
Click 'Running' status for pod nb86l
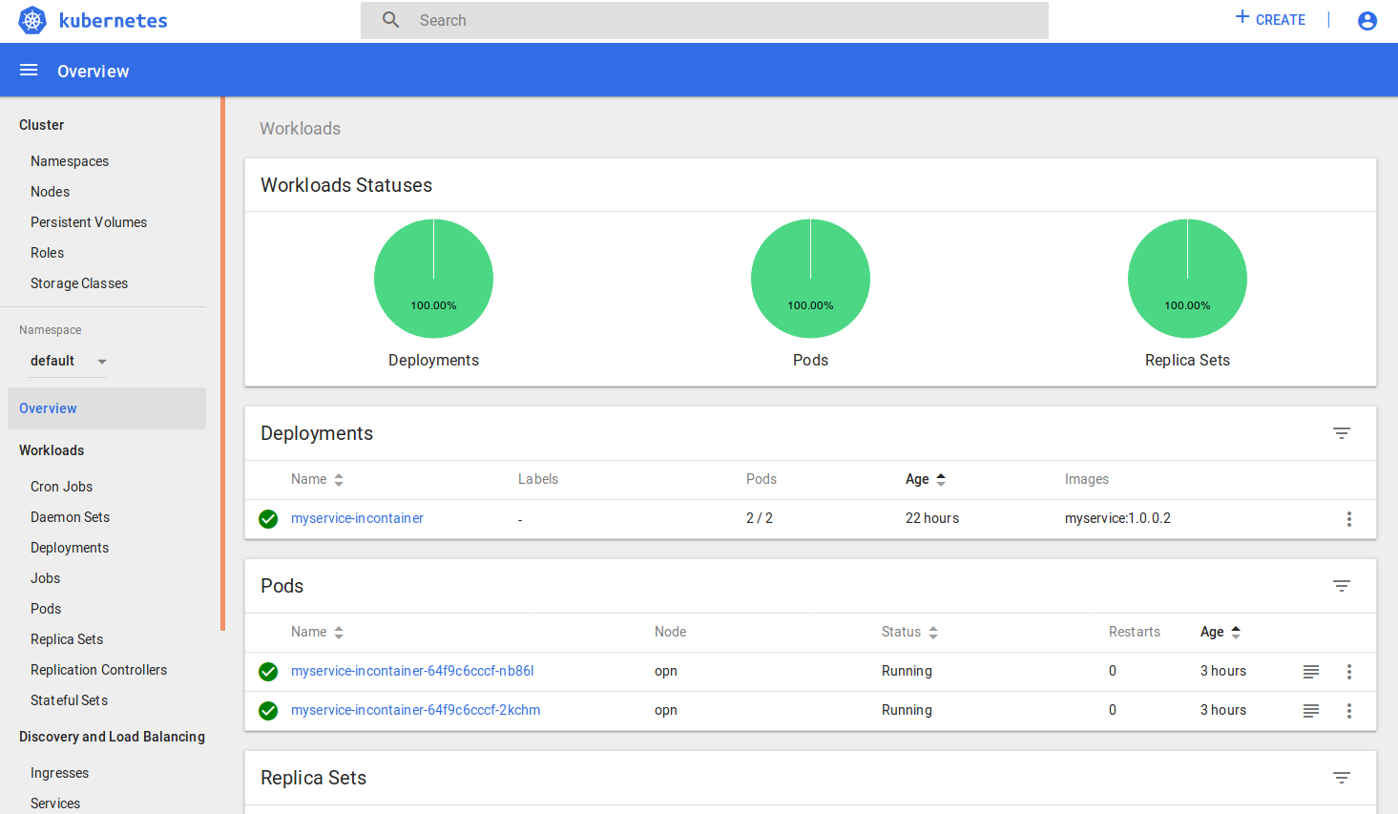(x=907, y=671)
